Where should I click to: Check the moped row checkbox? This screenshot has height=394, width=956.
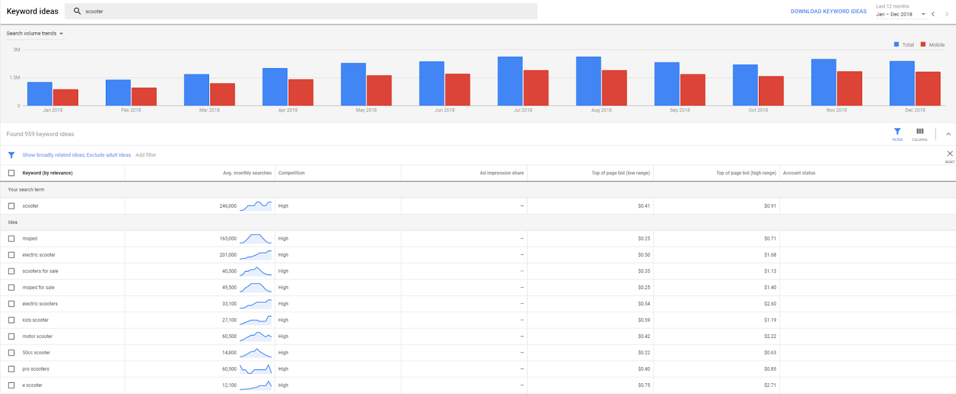(11, 239)
